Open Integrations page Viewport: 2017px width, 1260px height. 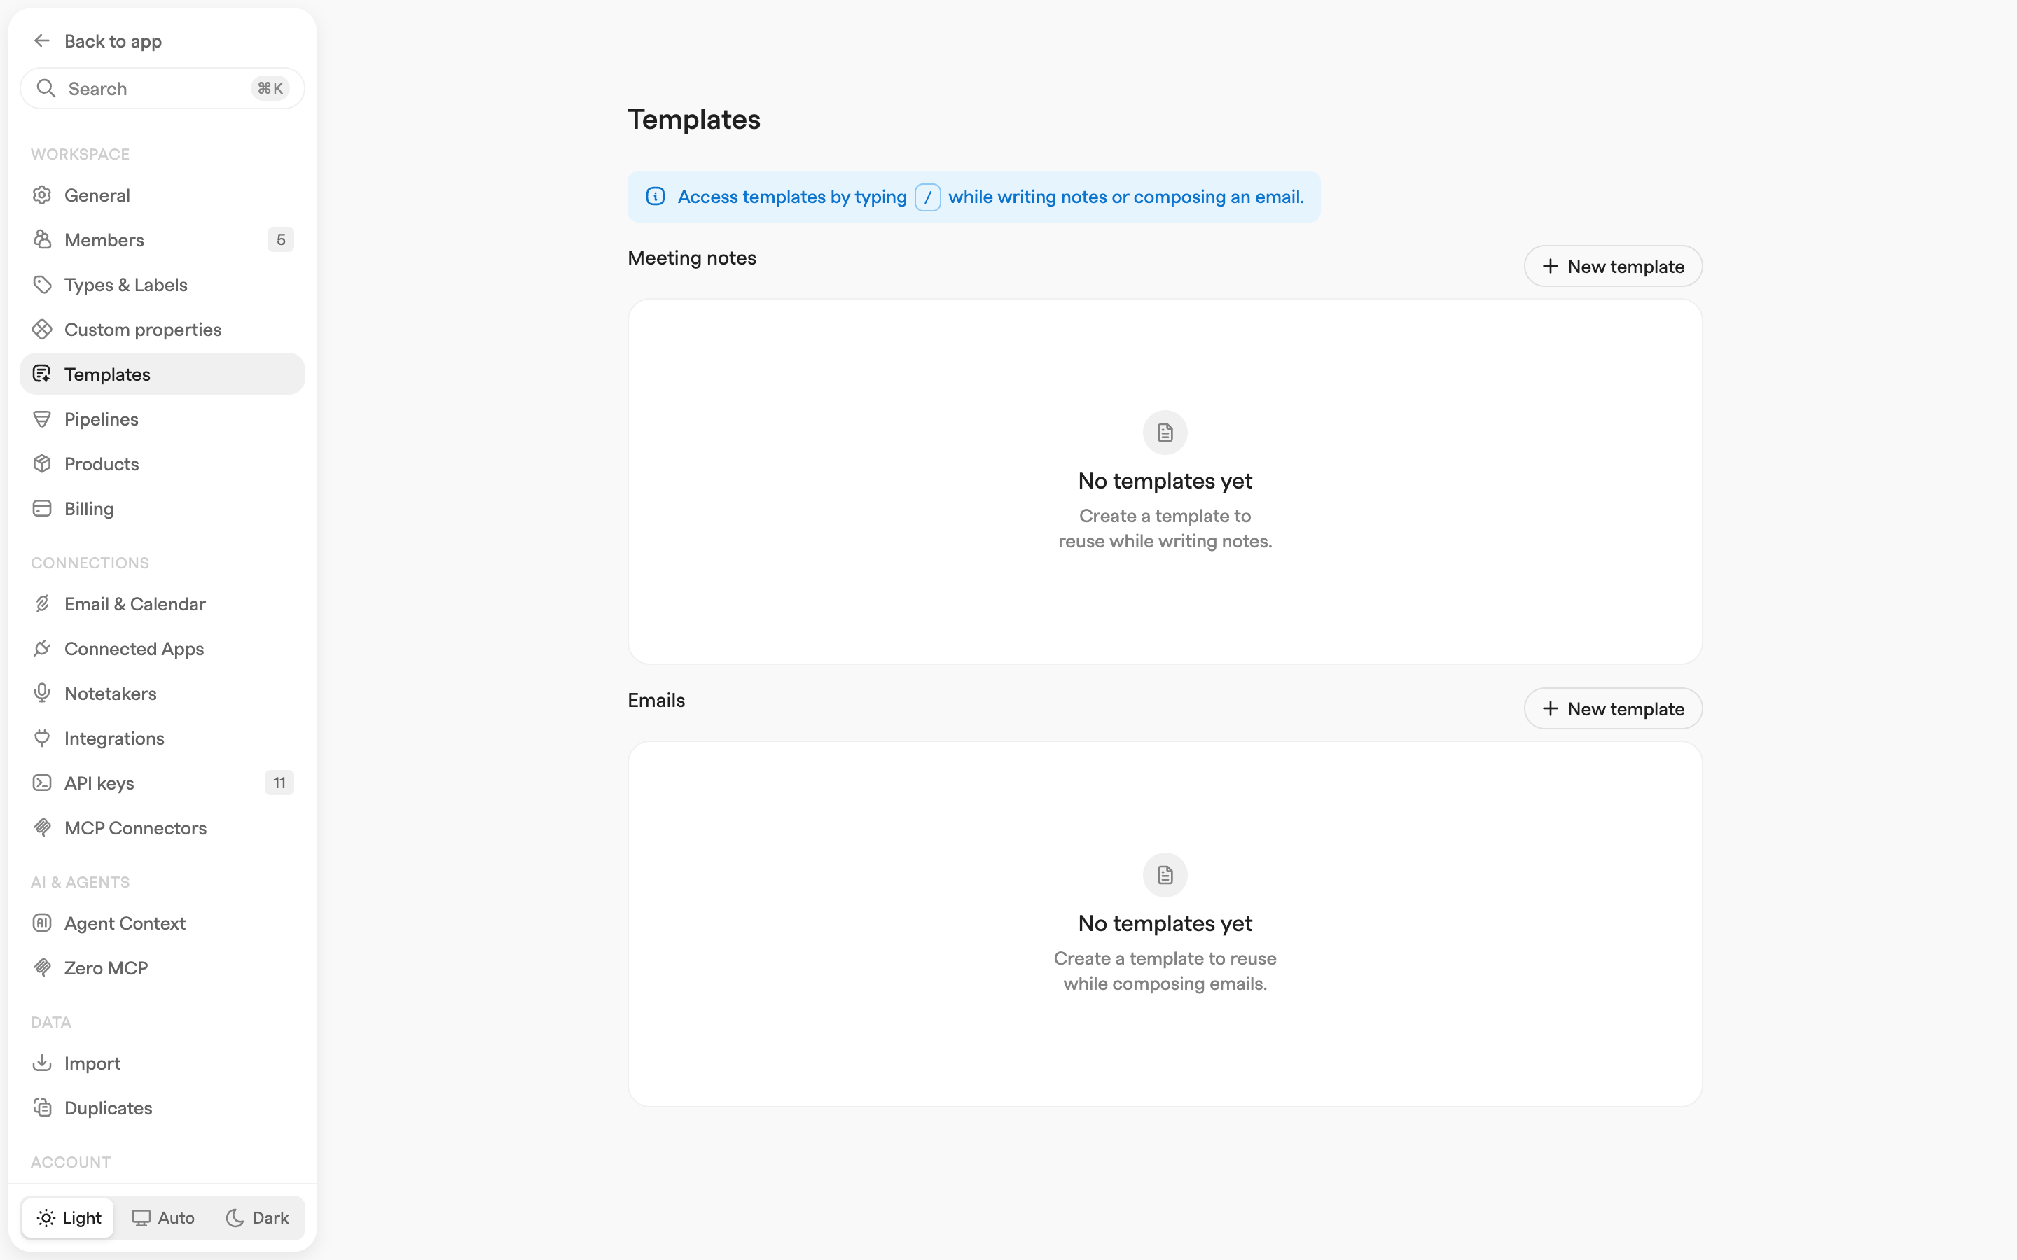click(x=162, y=738)
